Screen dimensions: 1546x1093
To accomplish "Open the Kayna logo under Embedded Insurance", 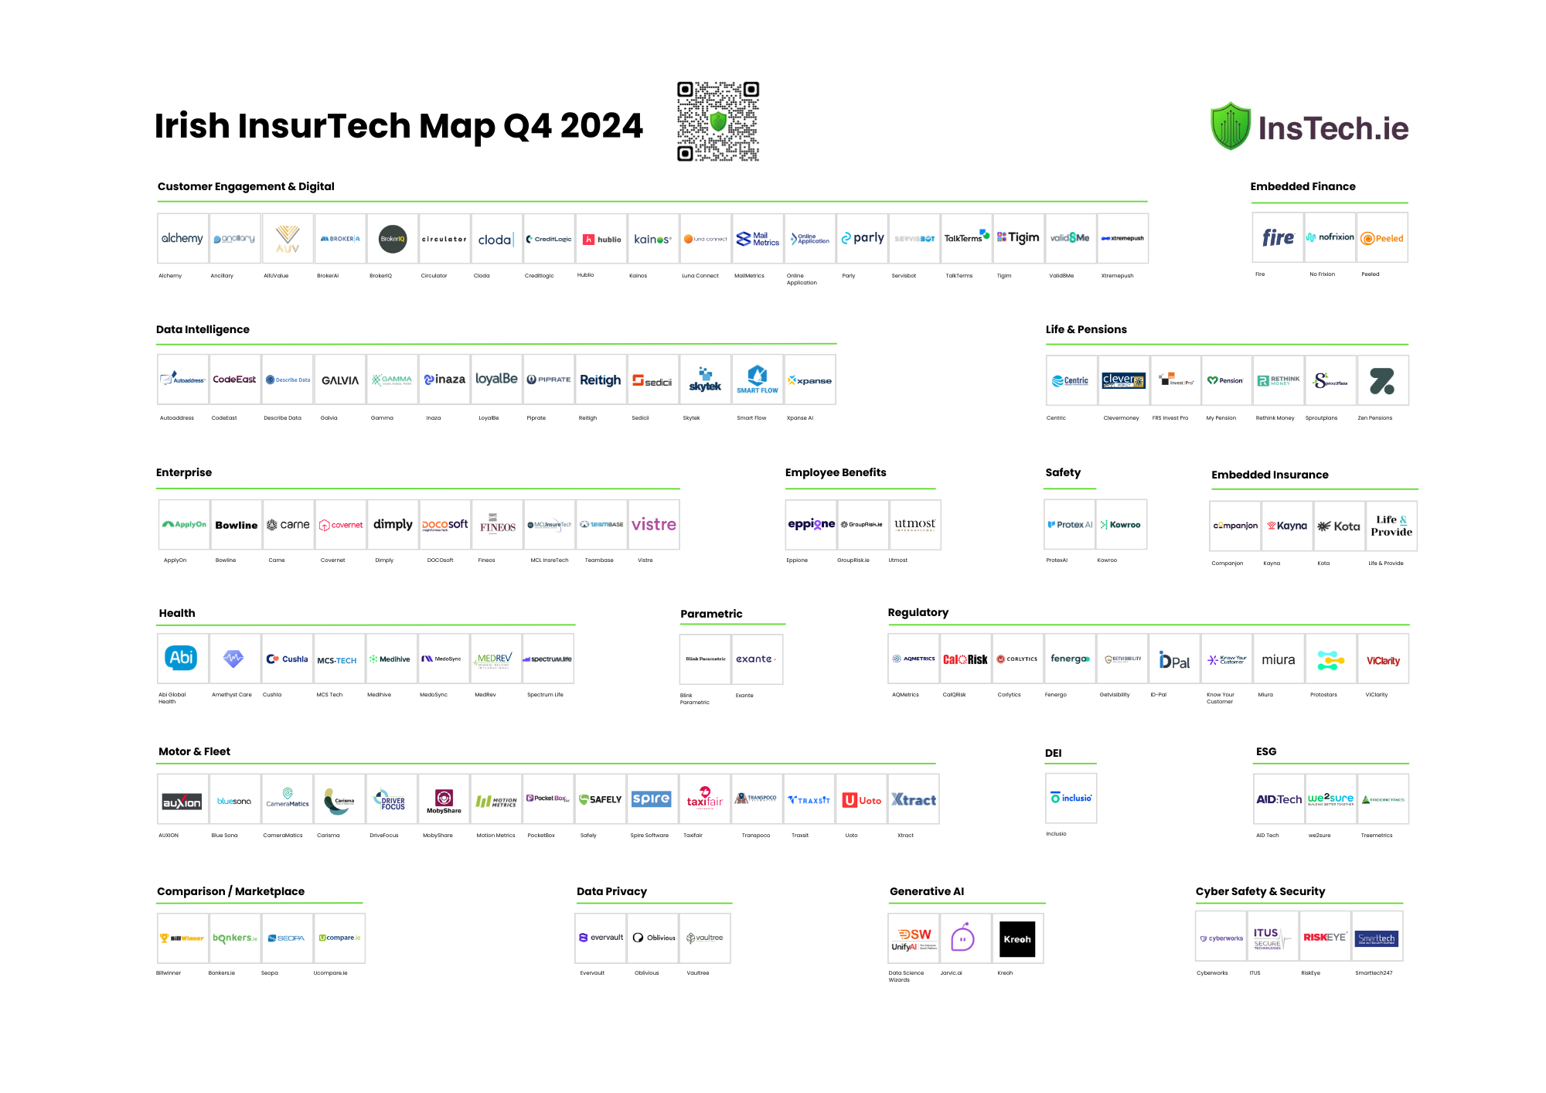I will (1286, 525).
